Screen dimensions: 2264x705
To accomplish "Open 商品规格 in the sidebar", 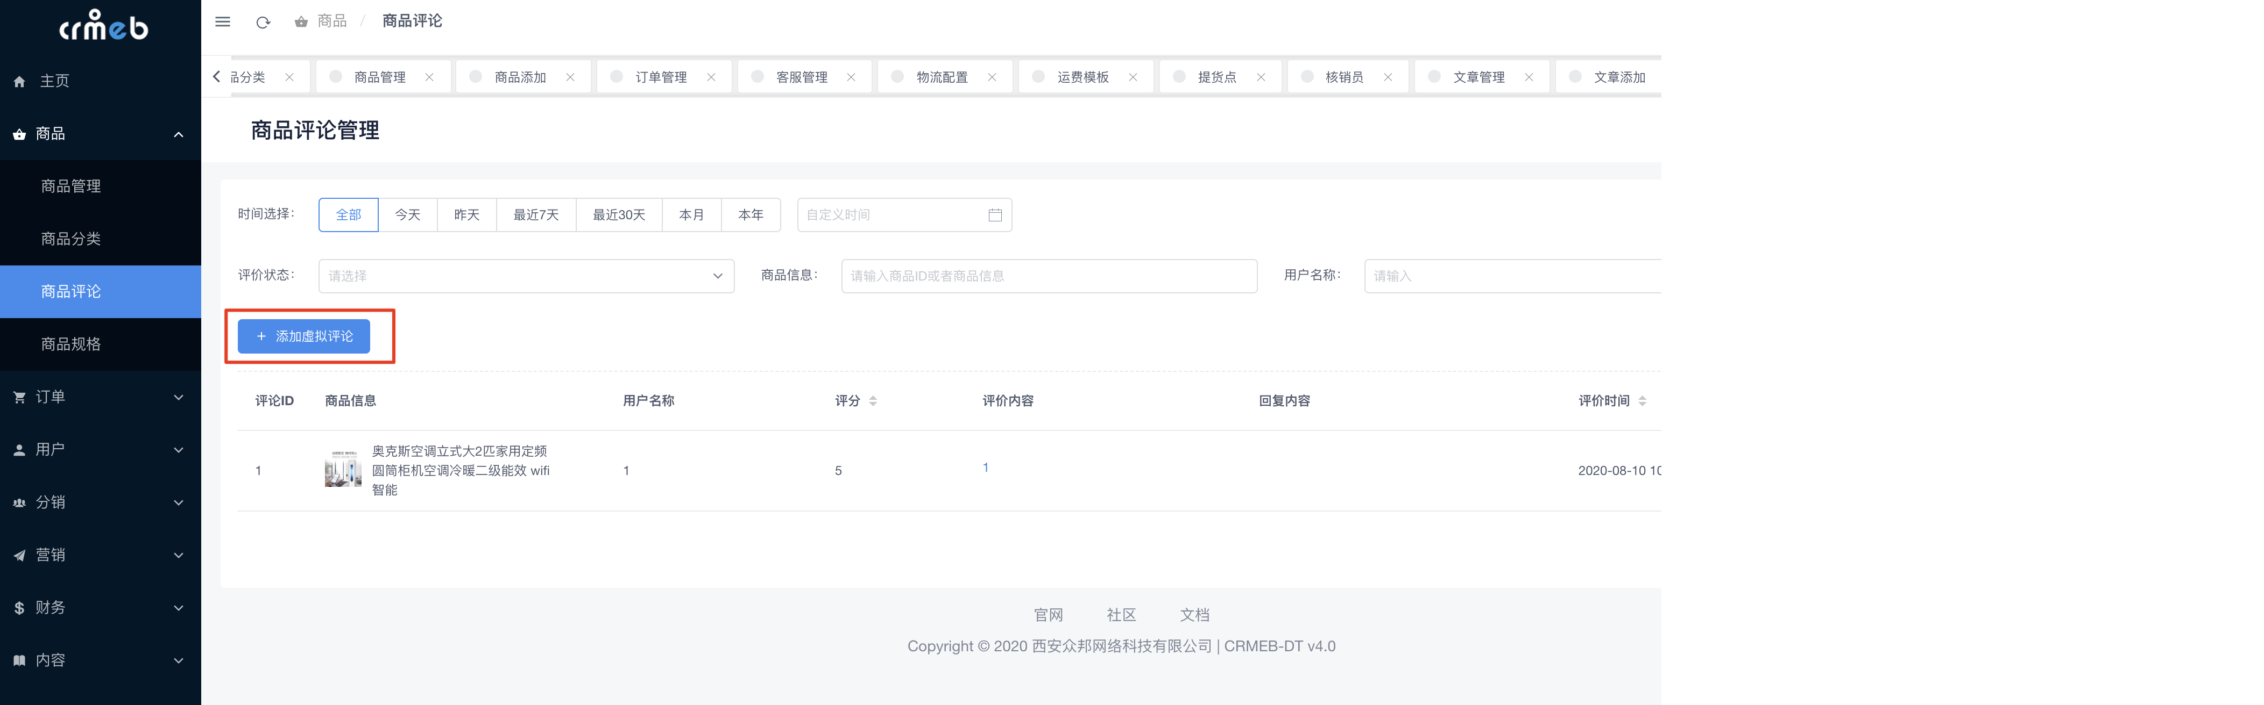I will [100, 344].
